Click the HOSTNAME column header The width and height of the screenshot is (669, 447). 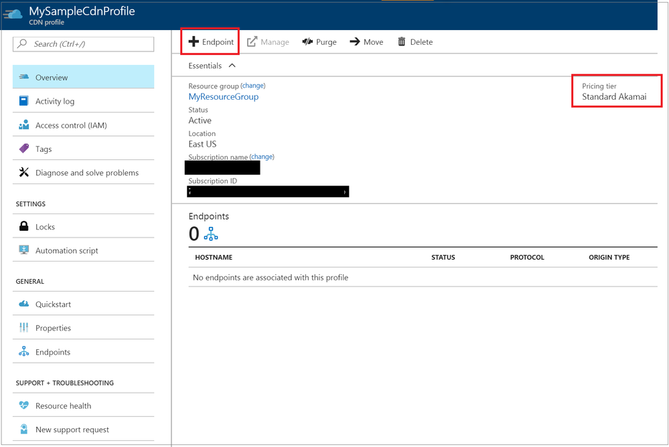214,257
